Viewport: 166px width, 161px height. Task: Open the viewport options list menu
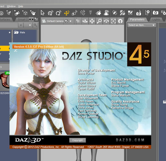[78, 21]
